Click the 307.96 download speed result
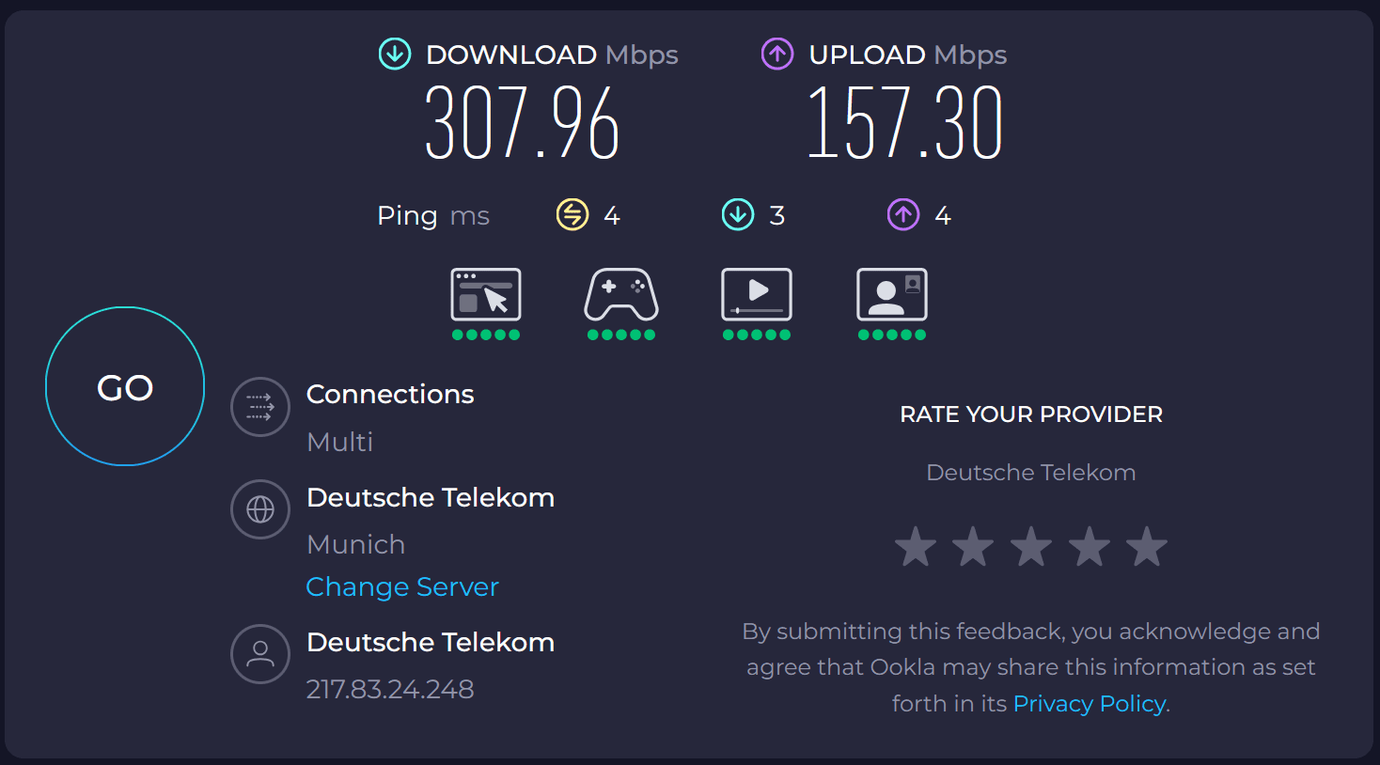1380x765 pixels. (522, 123)
